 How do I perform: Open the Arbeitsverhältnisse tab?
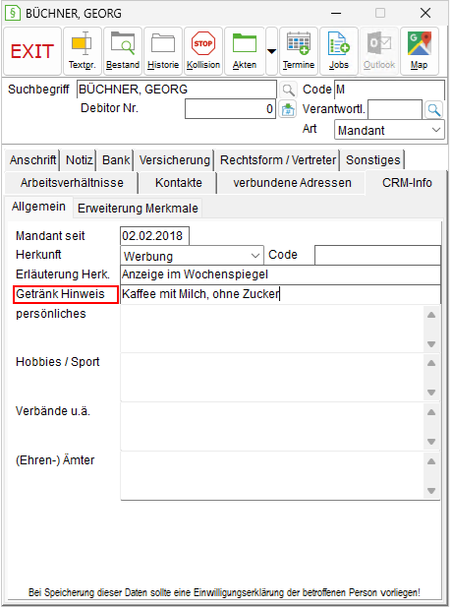coord(72,183)
